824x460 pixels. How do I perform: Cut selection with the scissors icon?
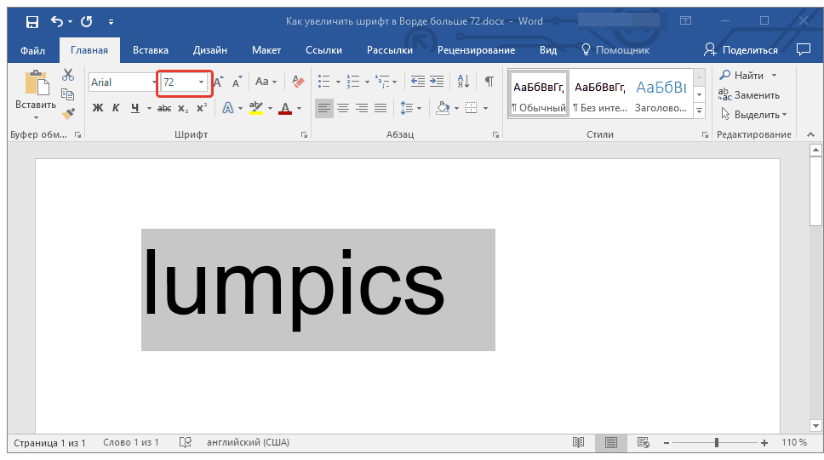[x=68, y=75]
